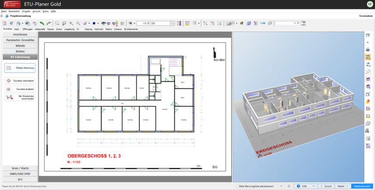Open the Bearbeiten menu
This screenshot has width=375, height=190.
tap(14, 11)
